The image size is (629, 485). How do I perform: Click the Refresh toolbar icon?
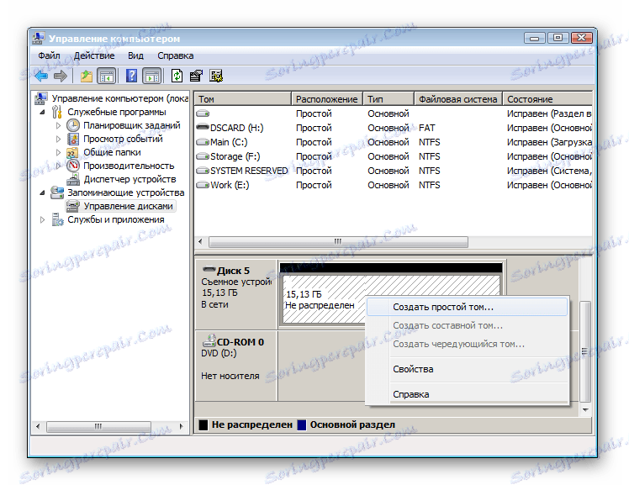click(x=177, y=76)
